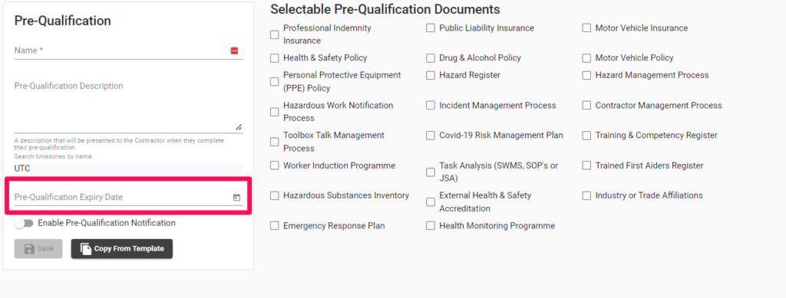Tick Covid-19 Risk Management Plan checkbox

coord(430,136)
